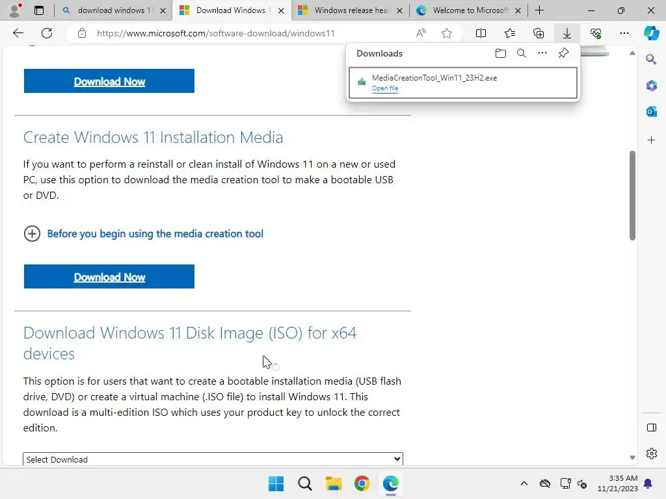Screen dimensions: 666x499
Task: Open split screen view
Action: [x=481, y=33]
